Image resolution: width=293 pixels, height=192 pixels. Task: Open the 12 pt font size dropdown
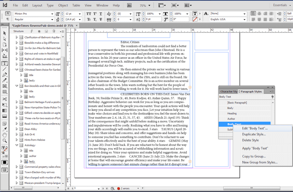(x=80, y=14)
